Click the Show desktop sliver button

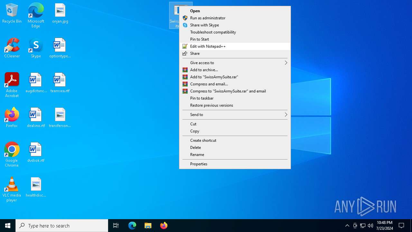411,226
